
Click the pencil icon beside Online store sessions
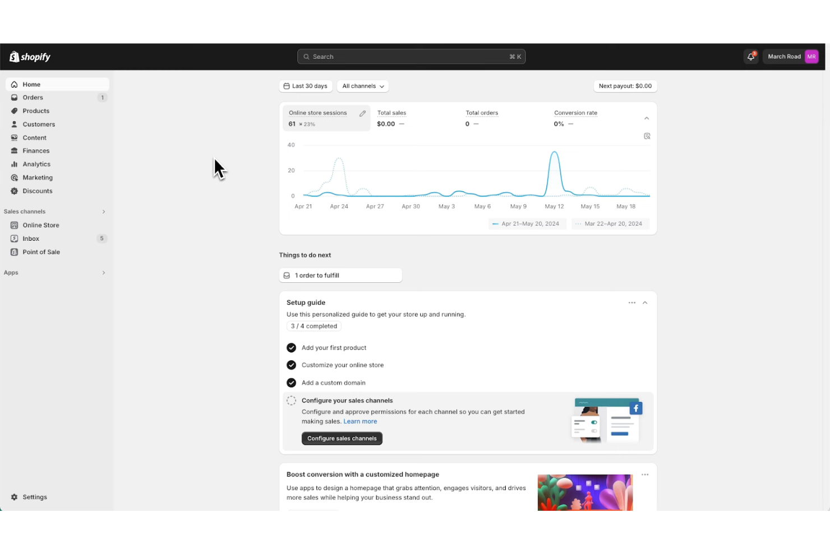362,113
